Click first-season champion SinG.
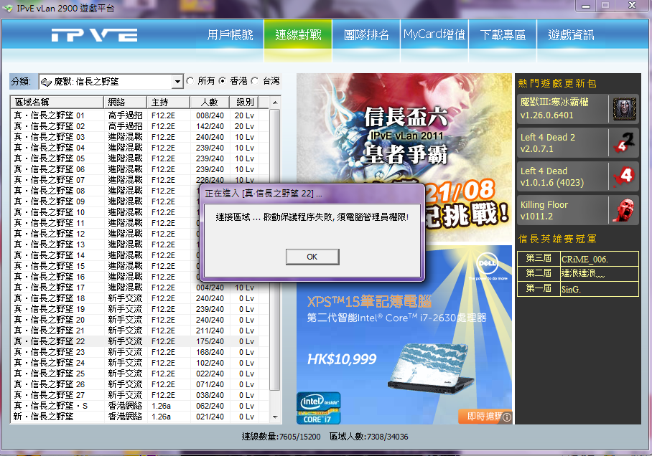 [x=571, y=290]
